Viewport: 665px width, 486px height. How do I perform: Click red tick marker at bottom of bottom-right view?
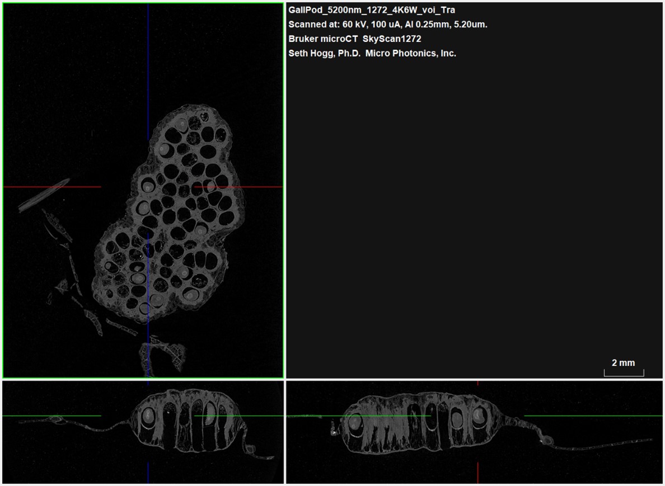tap(477, 473)
